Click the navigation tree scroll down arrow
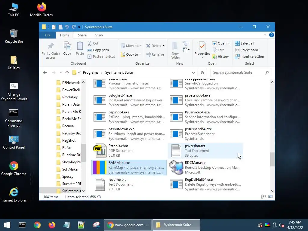 (x=84, y=191)
